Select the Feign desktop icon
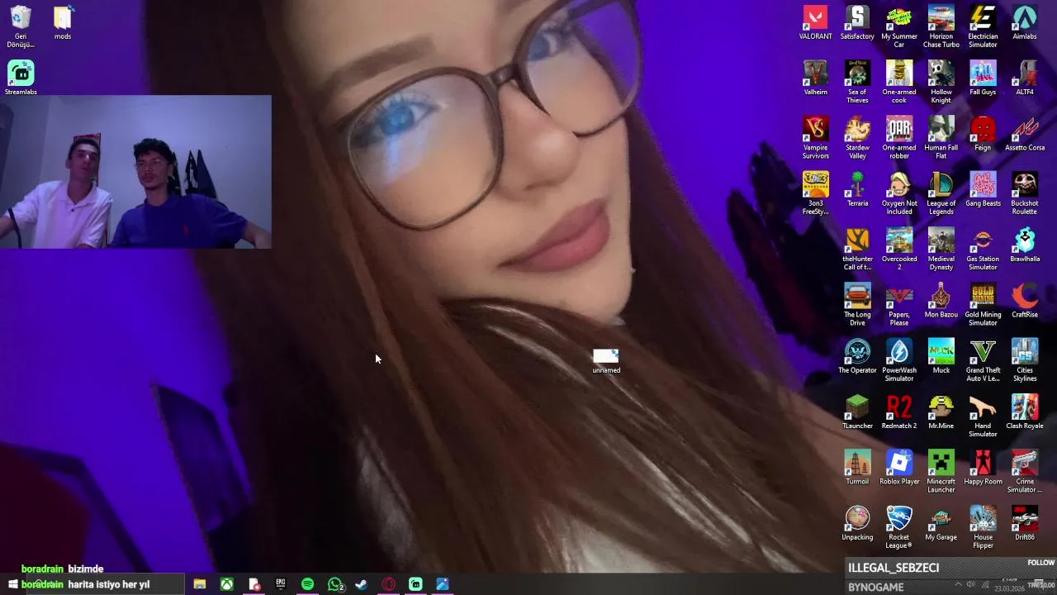 coord(983,134)
